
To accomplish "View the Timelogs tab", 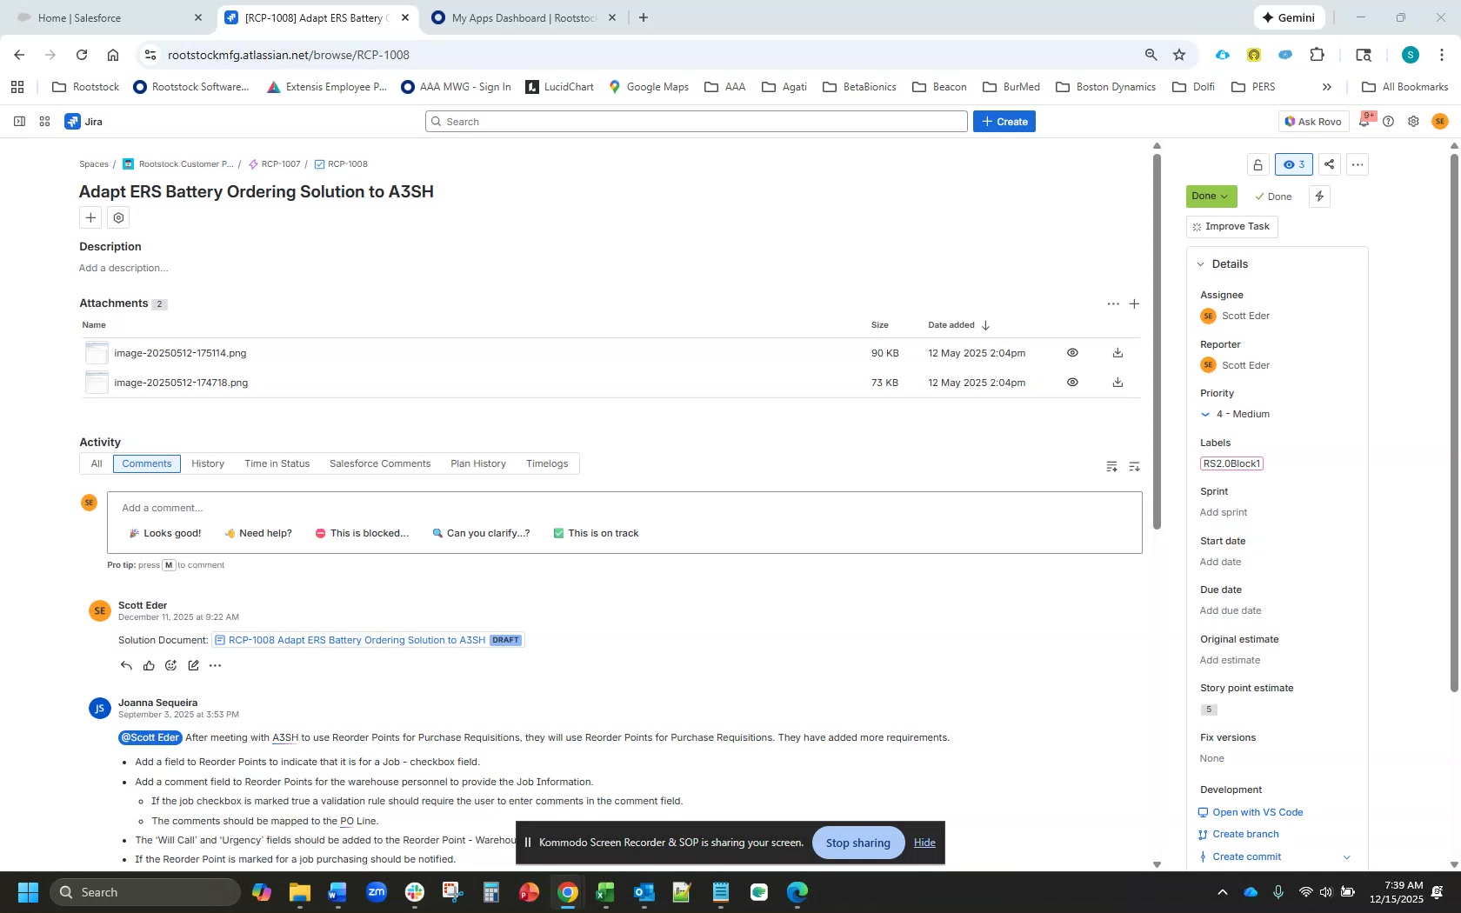I will pos(547,464).
